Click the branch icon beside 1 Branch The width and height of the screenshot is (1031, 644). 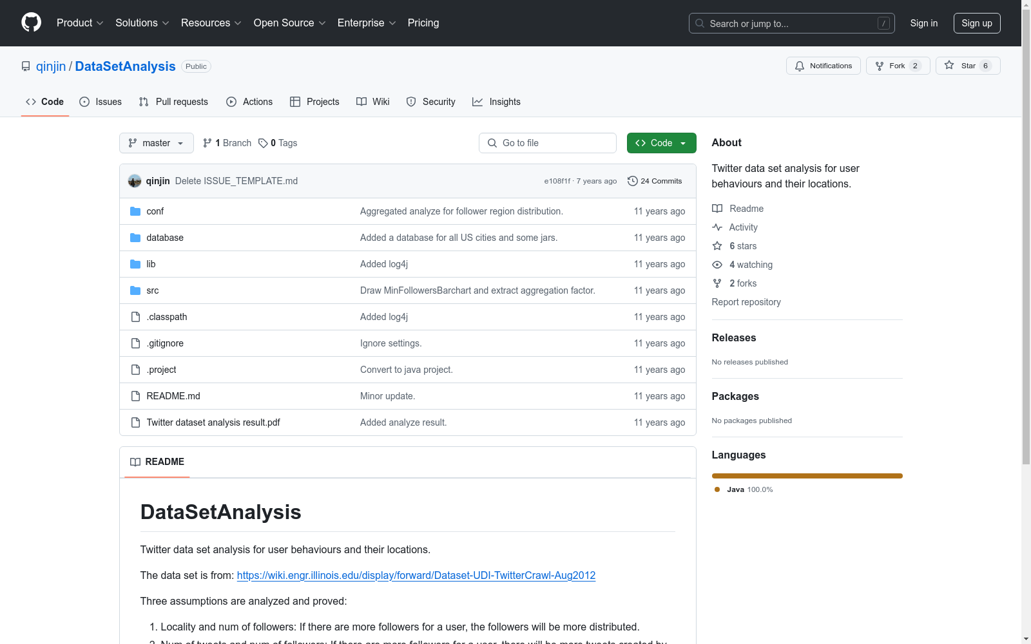click(x=207, y=143)
